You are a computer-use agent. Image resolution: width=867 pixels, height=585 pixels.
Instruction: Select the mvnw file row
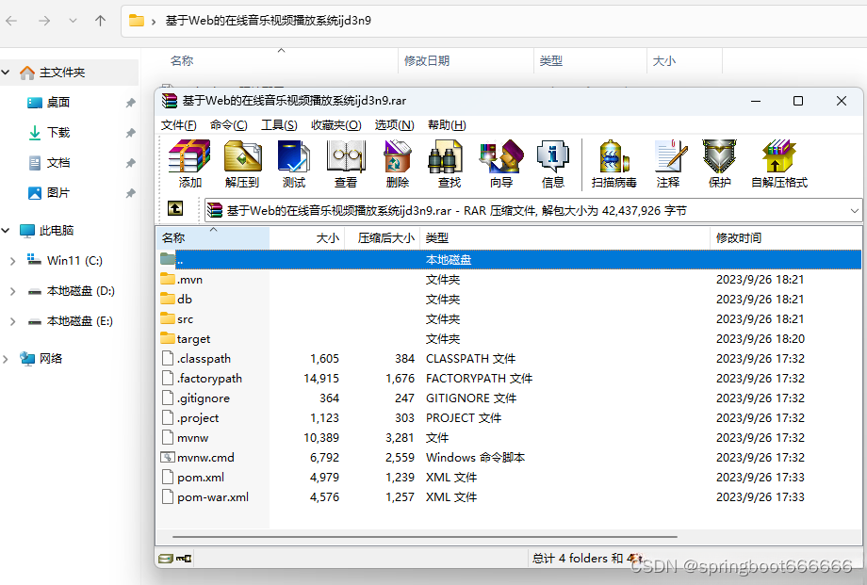point(509,437)
